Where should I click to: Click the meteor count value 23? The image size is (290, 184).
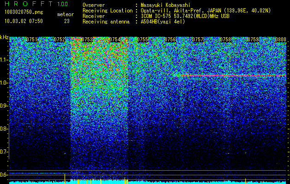tap(67, 21)
